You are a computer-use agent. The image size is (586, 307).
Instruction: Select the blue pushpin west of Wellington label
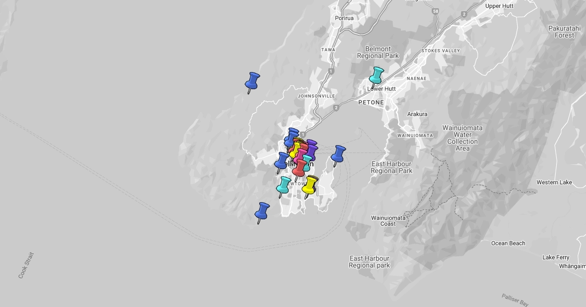[282, 161]
